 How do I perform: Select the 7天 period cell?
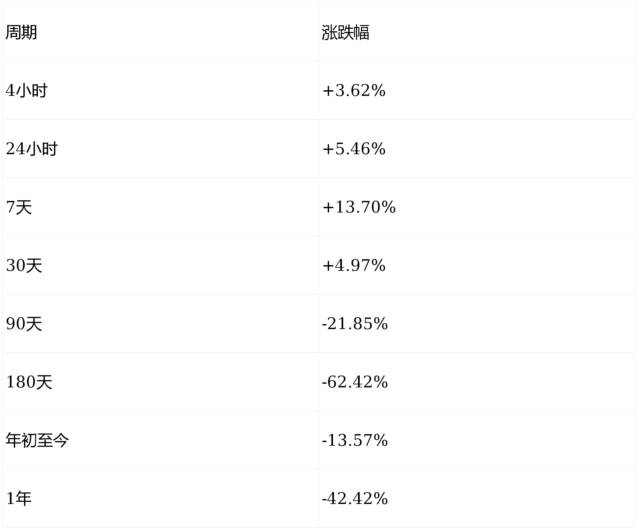(19, 207)
